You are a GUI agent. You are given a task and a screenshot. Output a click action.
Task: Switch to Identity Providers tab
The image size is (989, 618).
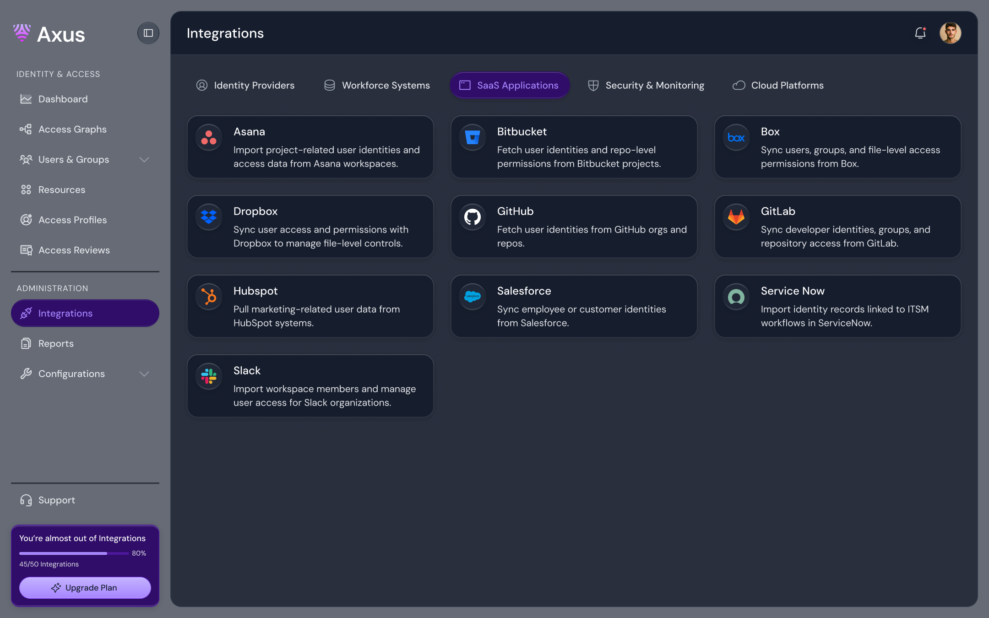click(245, 85)
